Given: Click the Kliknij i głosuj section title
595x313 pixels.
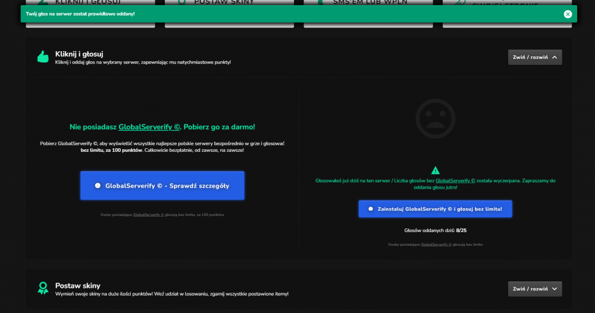Looking at the screenshot, I should coord(79,54).
